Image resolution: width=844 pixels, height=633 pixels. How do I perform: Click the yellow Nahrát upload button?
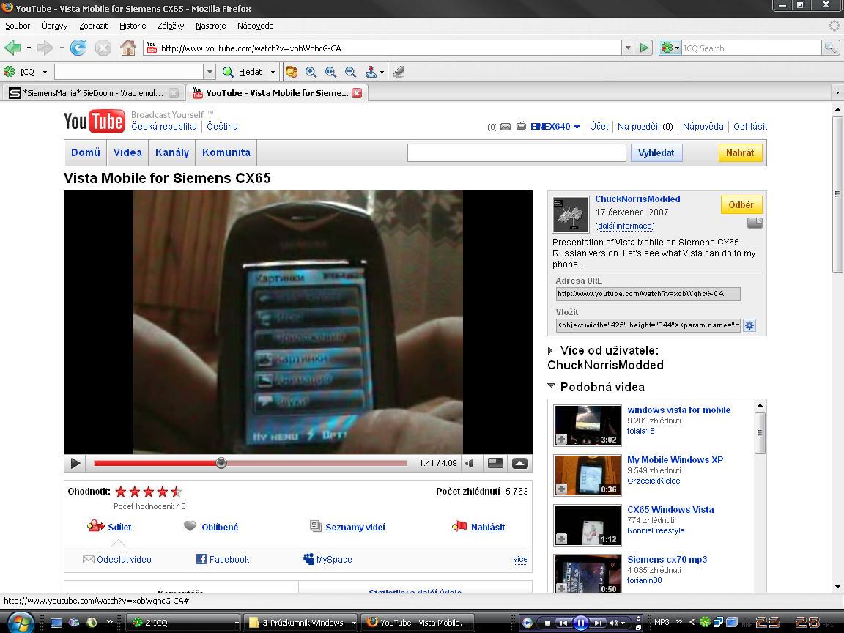(740, 153)
